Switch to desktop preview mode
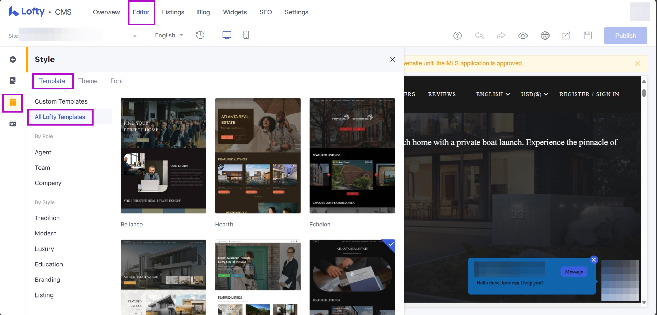This screenshot has height=315, width=657. [226, 35]
